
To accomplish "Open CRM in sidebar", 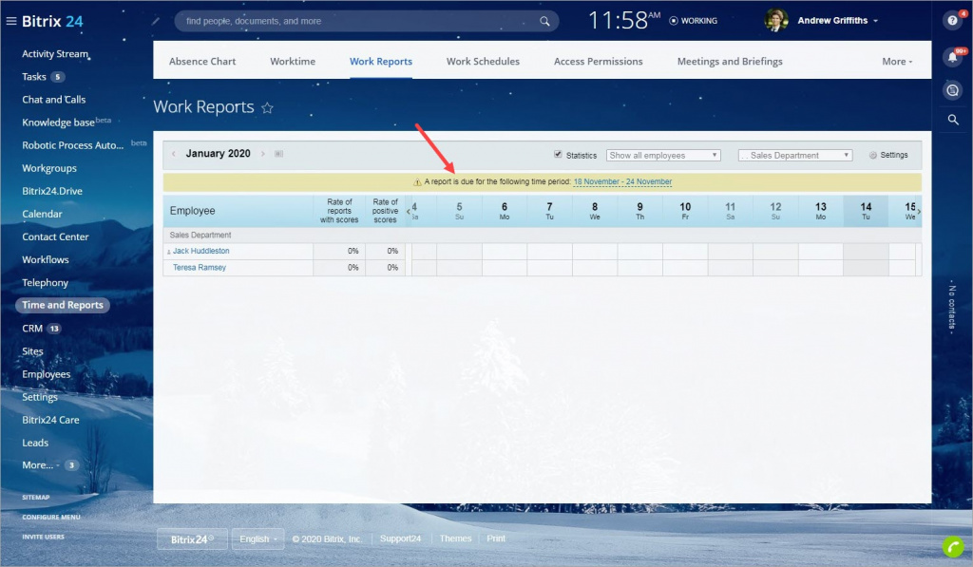I will (x=32, y=329).
